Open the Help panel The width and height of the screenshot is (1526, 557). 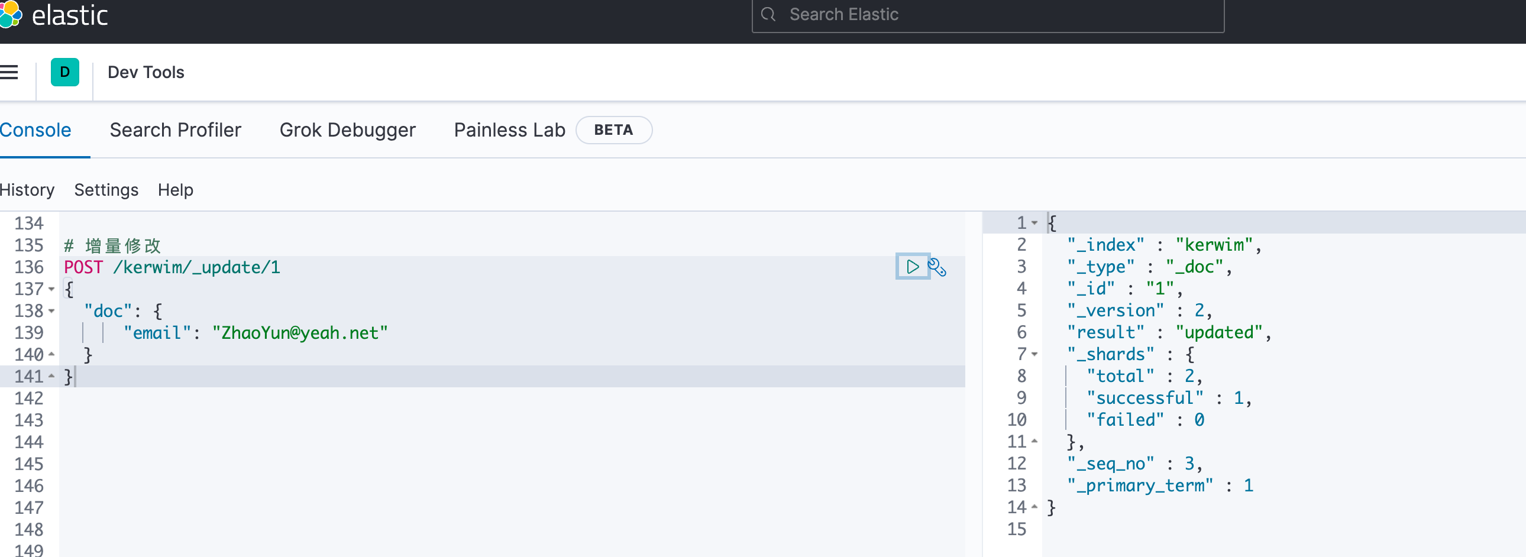point(175,189)
